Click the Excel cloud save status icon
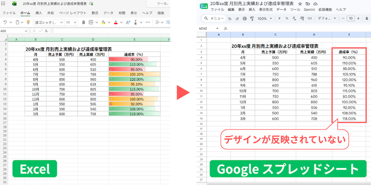 [91, 4]
